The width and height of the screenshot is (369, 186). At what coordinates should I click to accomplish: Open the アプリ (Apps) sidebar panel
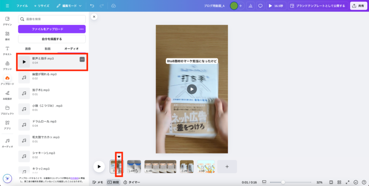click(x=7, y=125)
